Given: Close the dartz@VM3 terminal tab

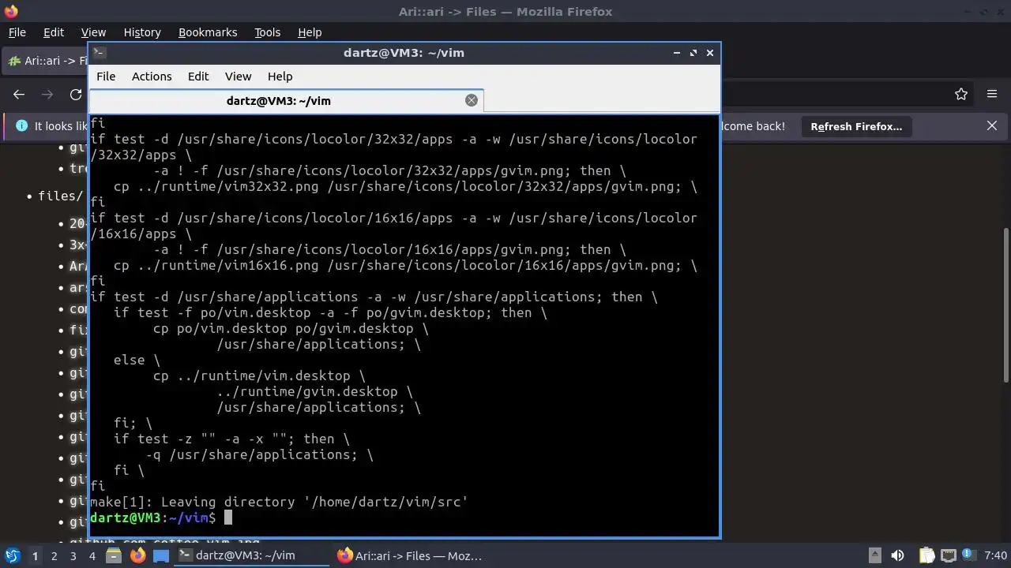Looking at the screenshot, I should point(472,100).
